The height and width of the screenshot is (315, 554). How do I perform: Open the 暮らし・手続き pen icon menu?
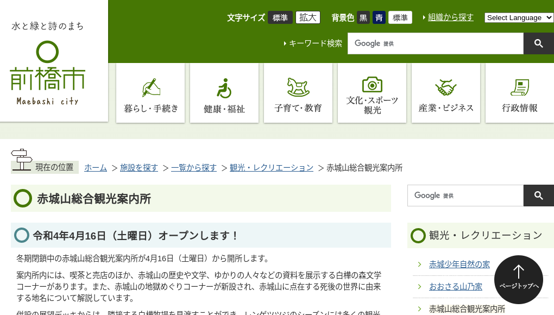click(x=150, y=93)
